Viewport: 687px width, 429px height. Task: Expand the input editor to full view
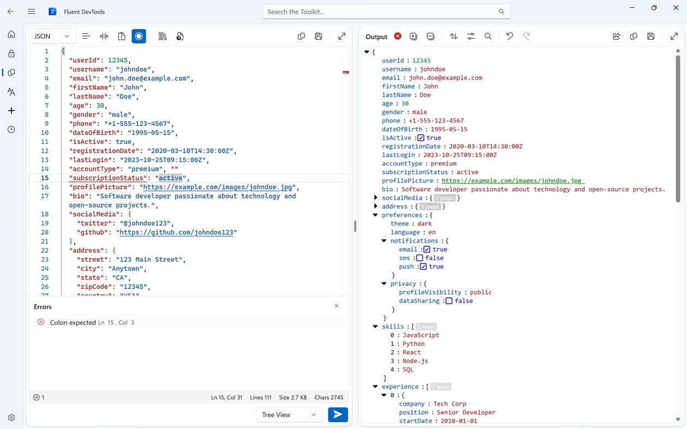(x=342, y=37)
